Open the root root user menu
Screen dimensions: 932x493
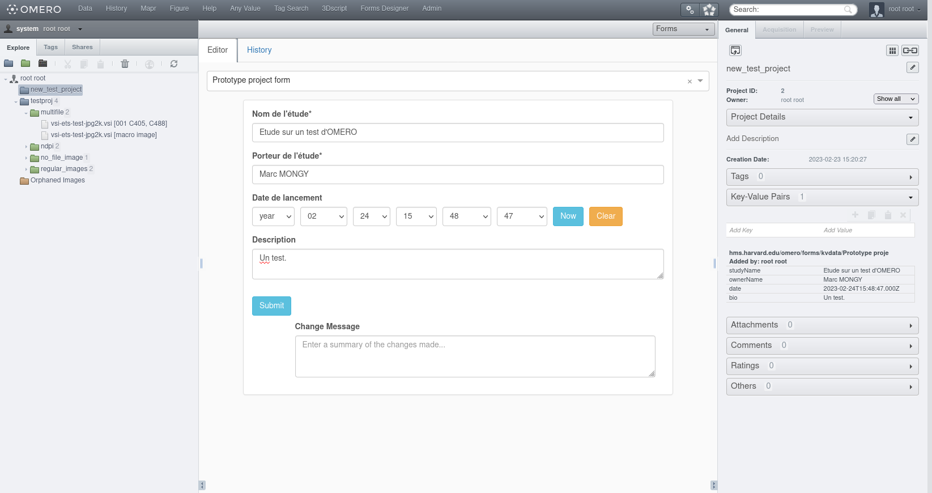[x=904, y=9]
